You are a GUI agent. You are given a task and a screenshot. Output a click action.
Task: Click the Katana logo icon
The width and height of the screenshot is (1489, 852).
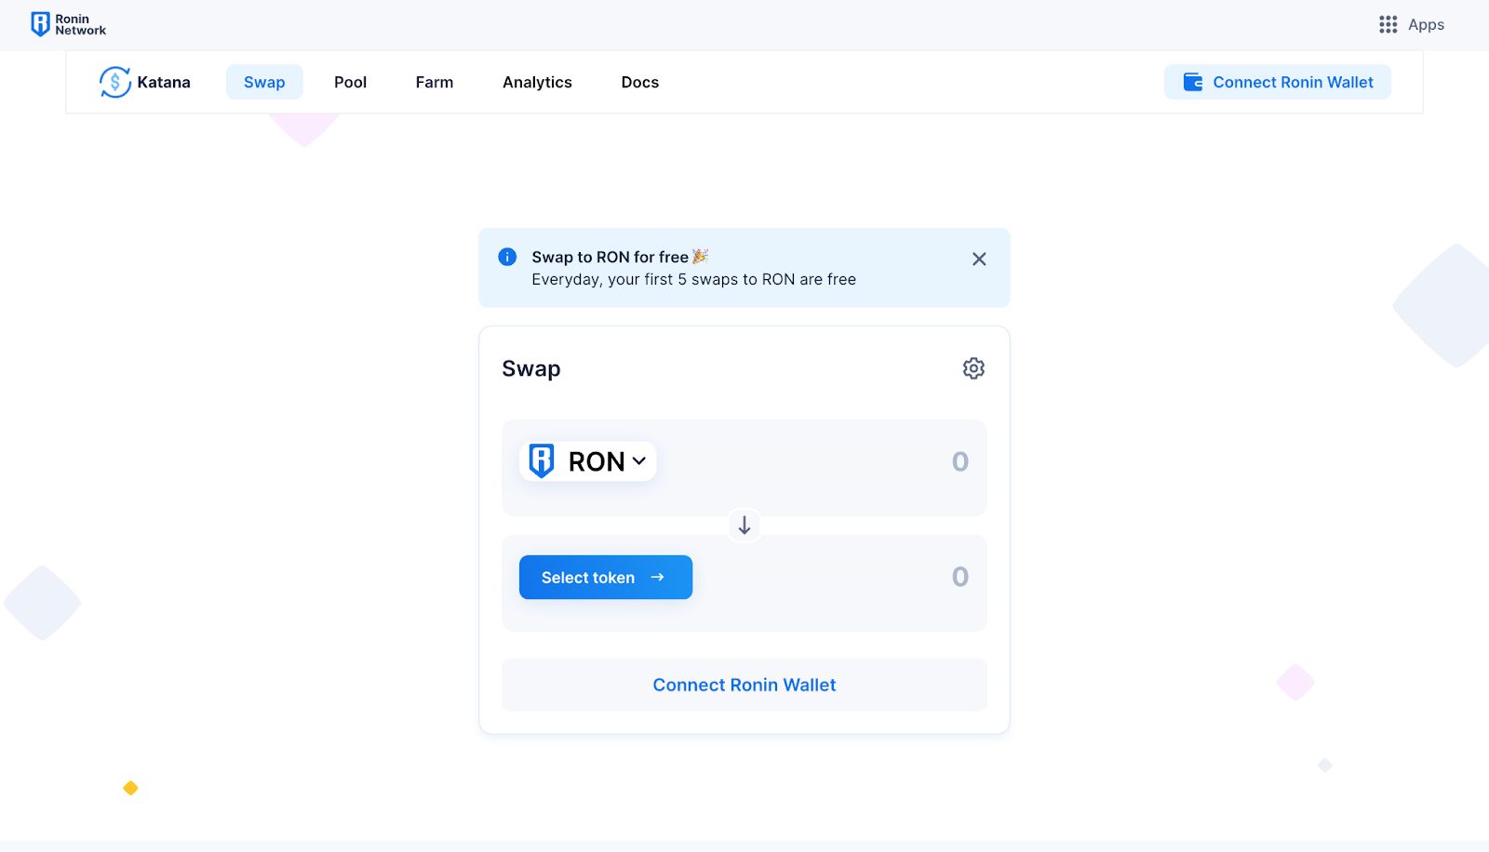[x=115, y=82]
